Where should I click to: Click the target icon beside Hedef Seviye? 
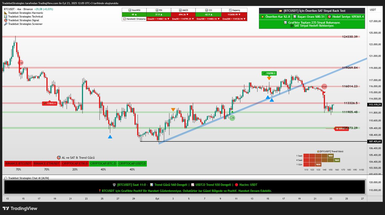329,16
